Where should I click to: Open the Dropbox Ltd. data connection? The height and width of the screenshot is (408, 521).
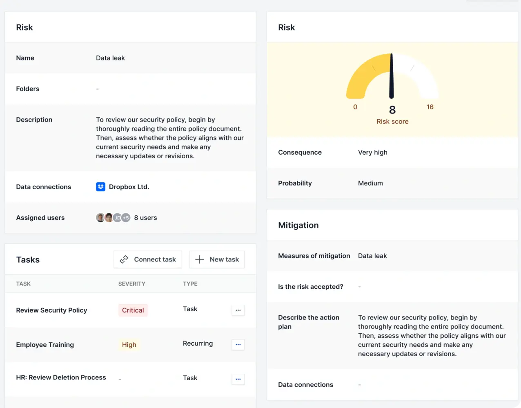(129, 187)
